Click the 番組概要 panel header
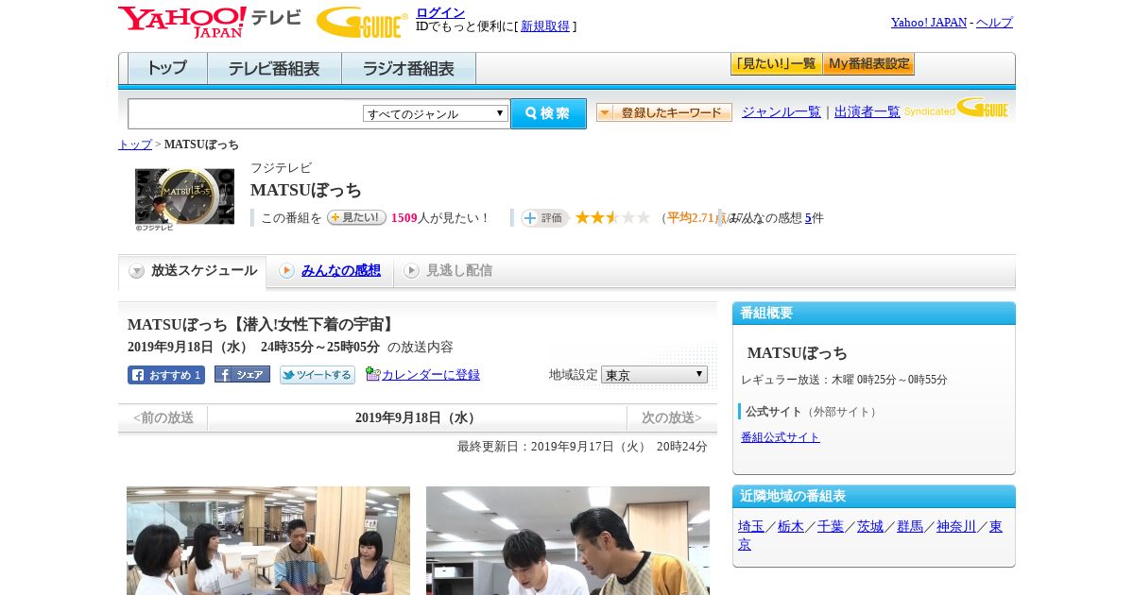The width and height of the screenshot is (1134, 595). tap(874, 313)
